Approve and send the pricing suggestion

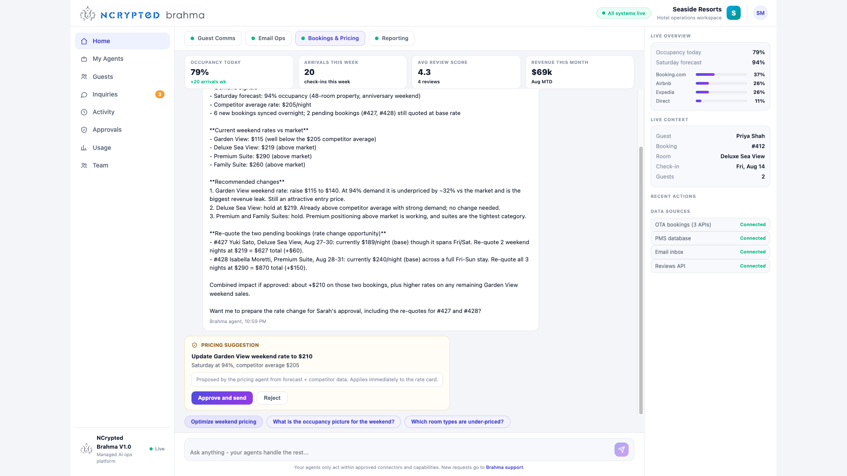tap(222, 398)
